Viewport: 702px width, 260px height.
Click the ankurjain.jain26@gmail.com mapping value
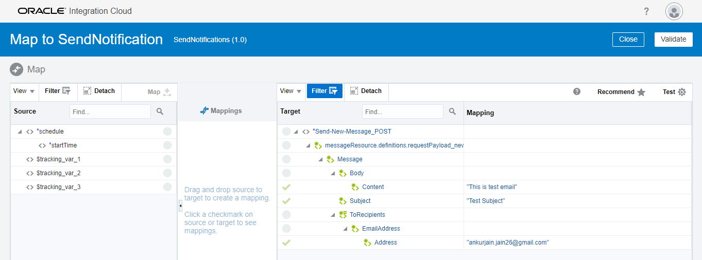pyautogui.click(x=508, y=243)
